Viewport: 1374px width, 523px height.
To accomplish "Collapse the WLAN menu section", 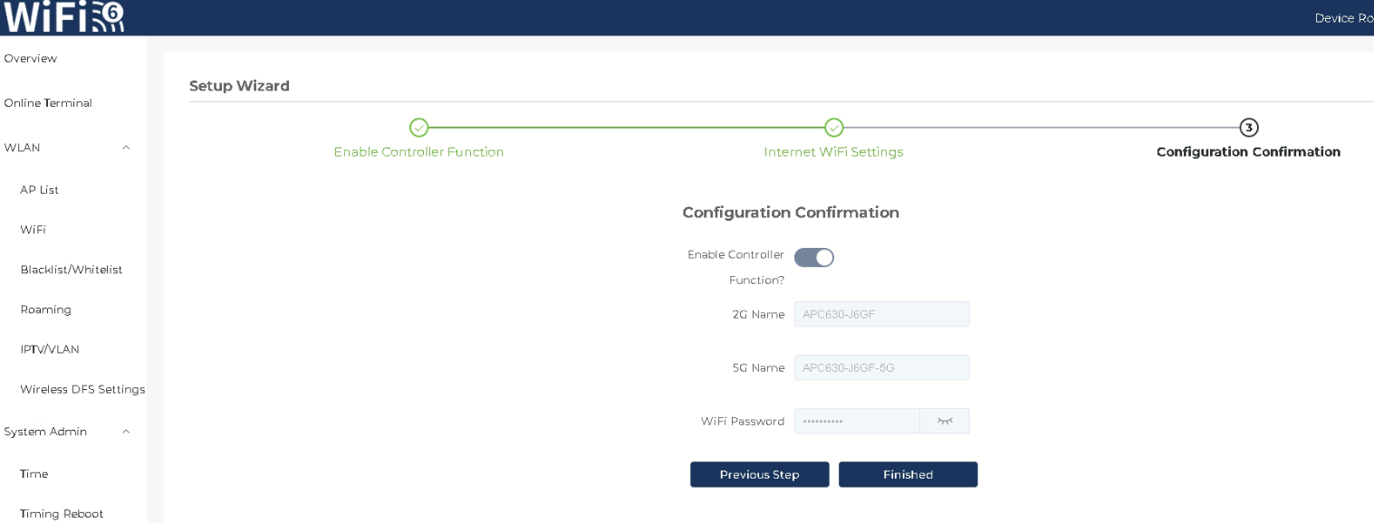I will (126, 147).
